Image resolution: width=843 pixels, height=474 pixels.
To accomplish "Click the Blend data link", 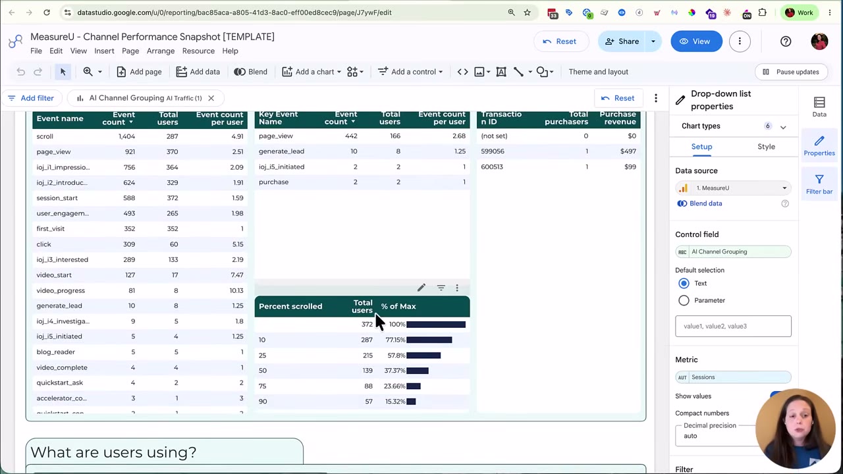I will coord(699,203).
